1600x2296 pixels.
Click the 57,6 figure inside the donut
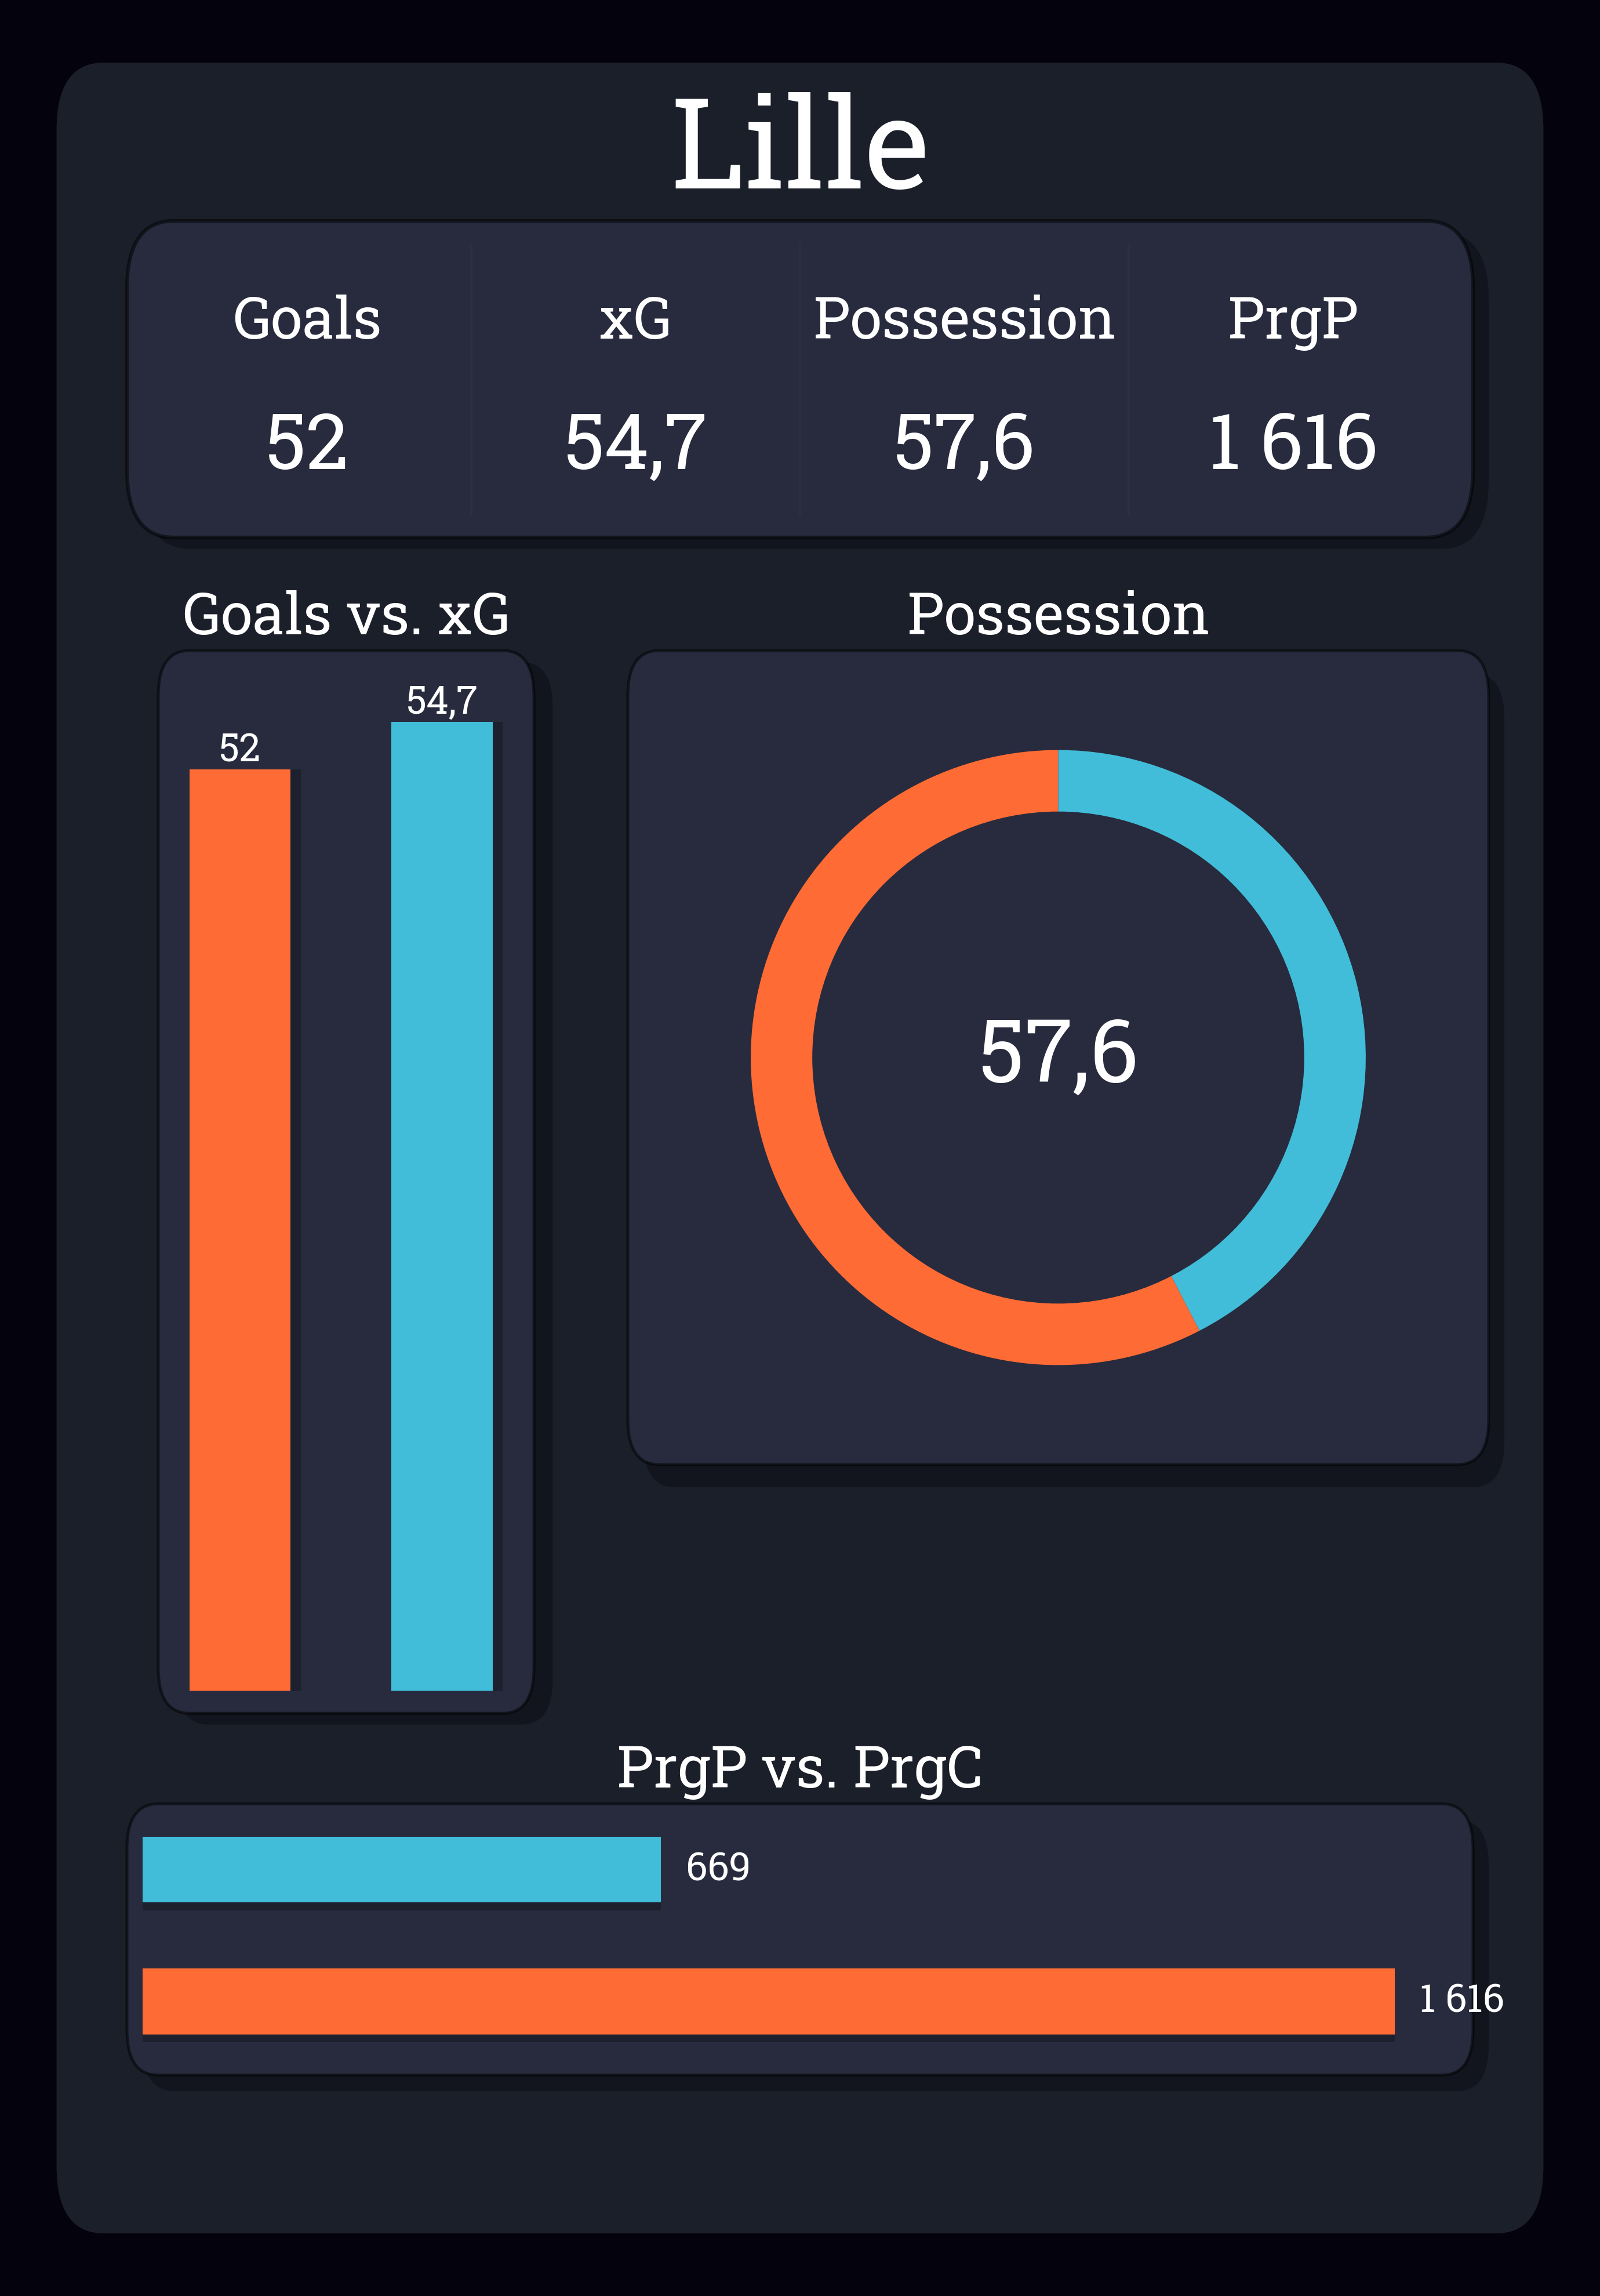point(1057,1052)
